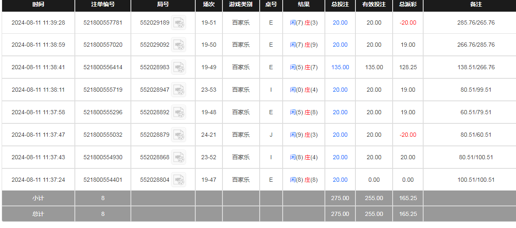The height and width of the screenshot is (228, 516).
Task: Open video replay icon for round 552029092
Action: point(179,45)
